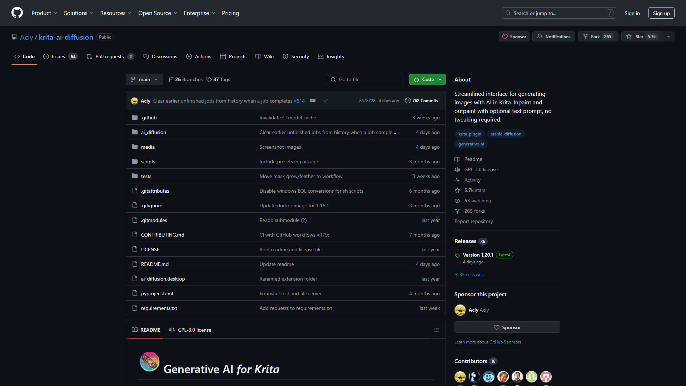
Task: Open the star lists dropdown arrow
Action: coord(668,37)
